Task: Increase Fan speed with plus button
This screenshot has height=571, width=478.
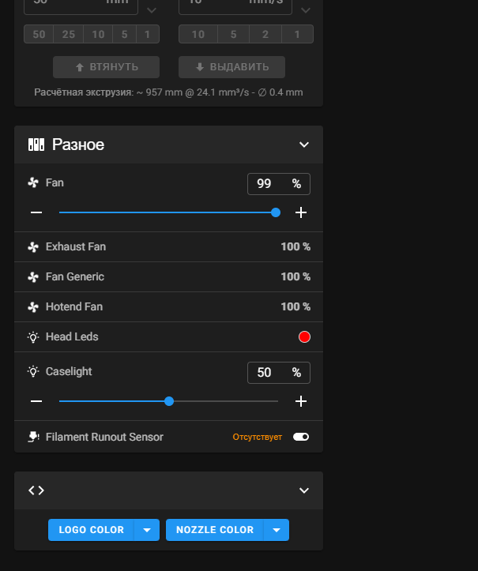Action: pos(301,212)
